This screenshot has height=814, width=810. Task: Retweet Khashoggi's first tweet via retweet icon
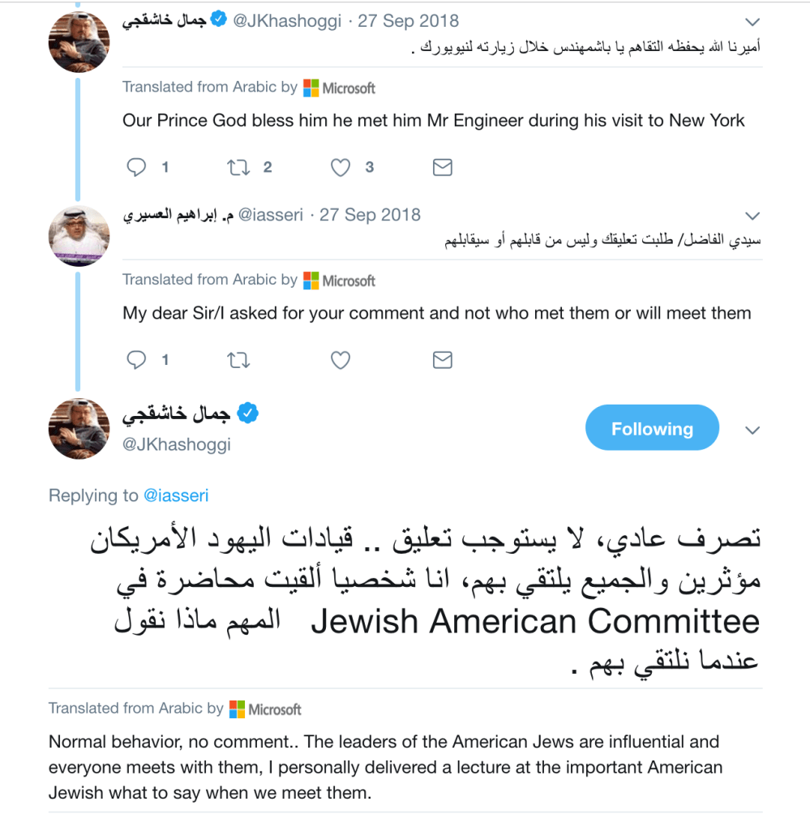point(238,167)
